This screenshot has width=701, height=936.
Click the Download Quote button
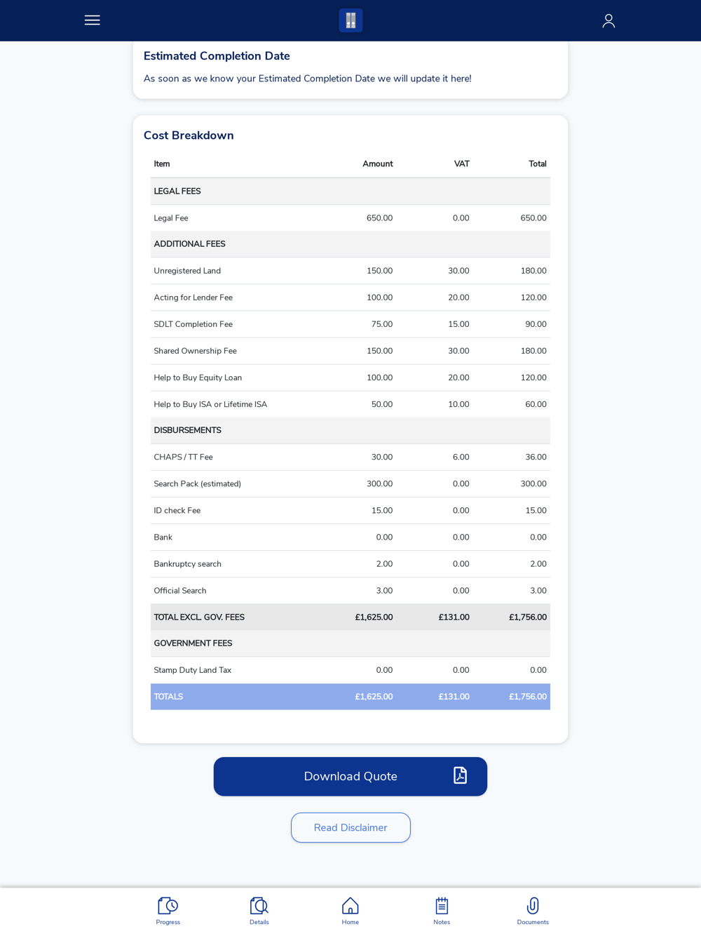350,776
